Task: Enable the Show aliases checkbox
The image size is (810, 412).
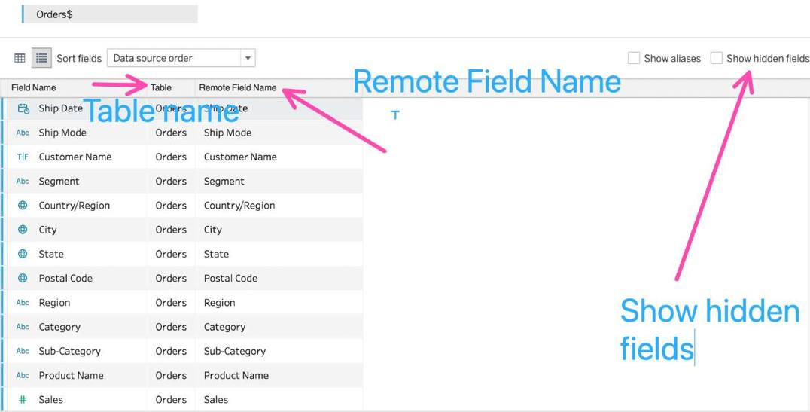Action: pos(634,58)
